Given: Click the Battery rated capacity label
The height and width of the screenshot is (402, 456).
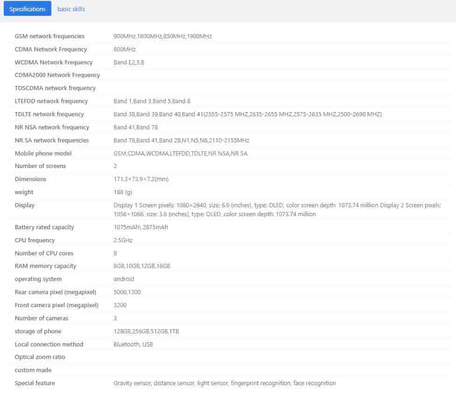Looking at the screenshot, I should (44, 227).
